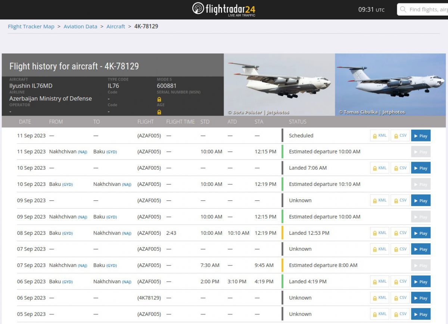
Task: Open the Bora Polater aircraft photo
Action: pyautogui.click(x=279, y=84)
